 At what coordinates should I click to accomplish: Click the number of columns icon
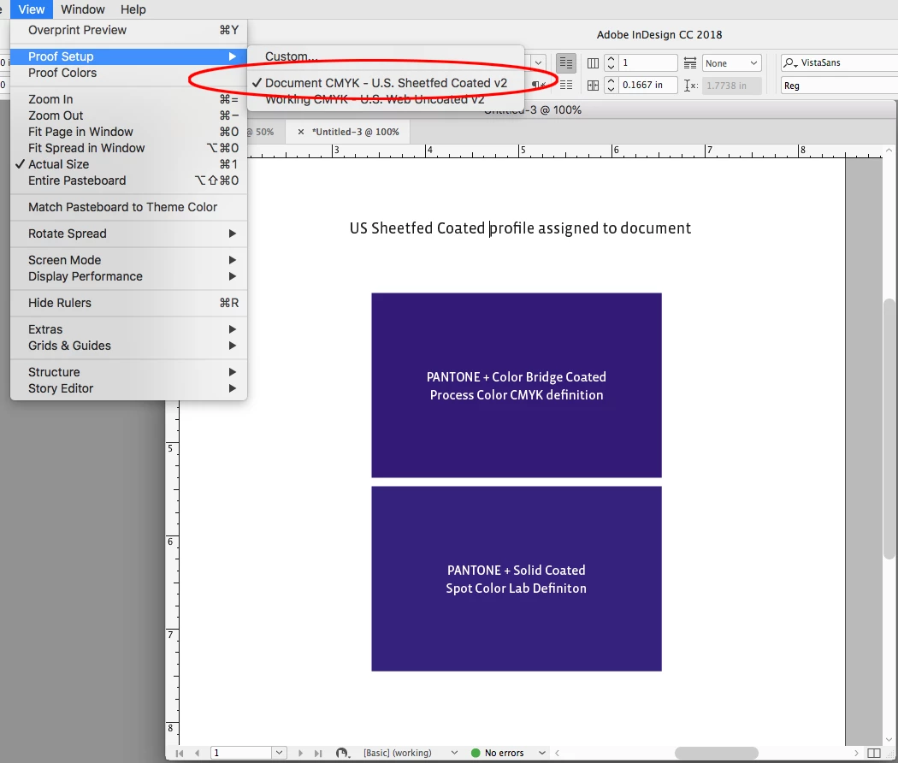click(x=593, y=63)
